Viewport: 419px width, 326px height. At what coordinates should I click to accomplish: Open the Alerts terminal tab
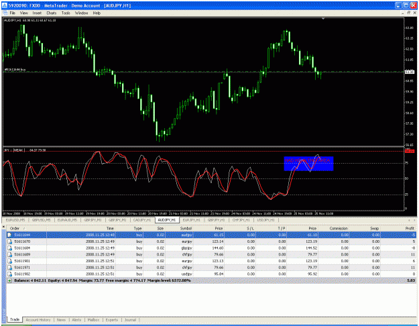[76, 320]
